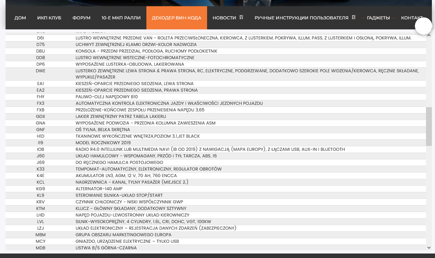The image size is (435, 258).
Task: Open the ФОРУМ section
Action: point(82,18)
